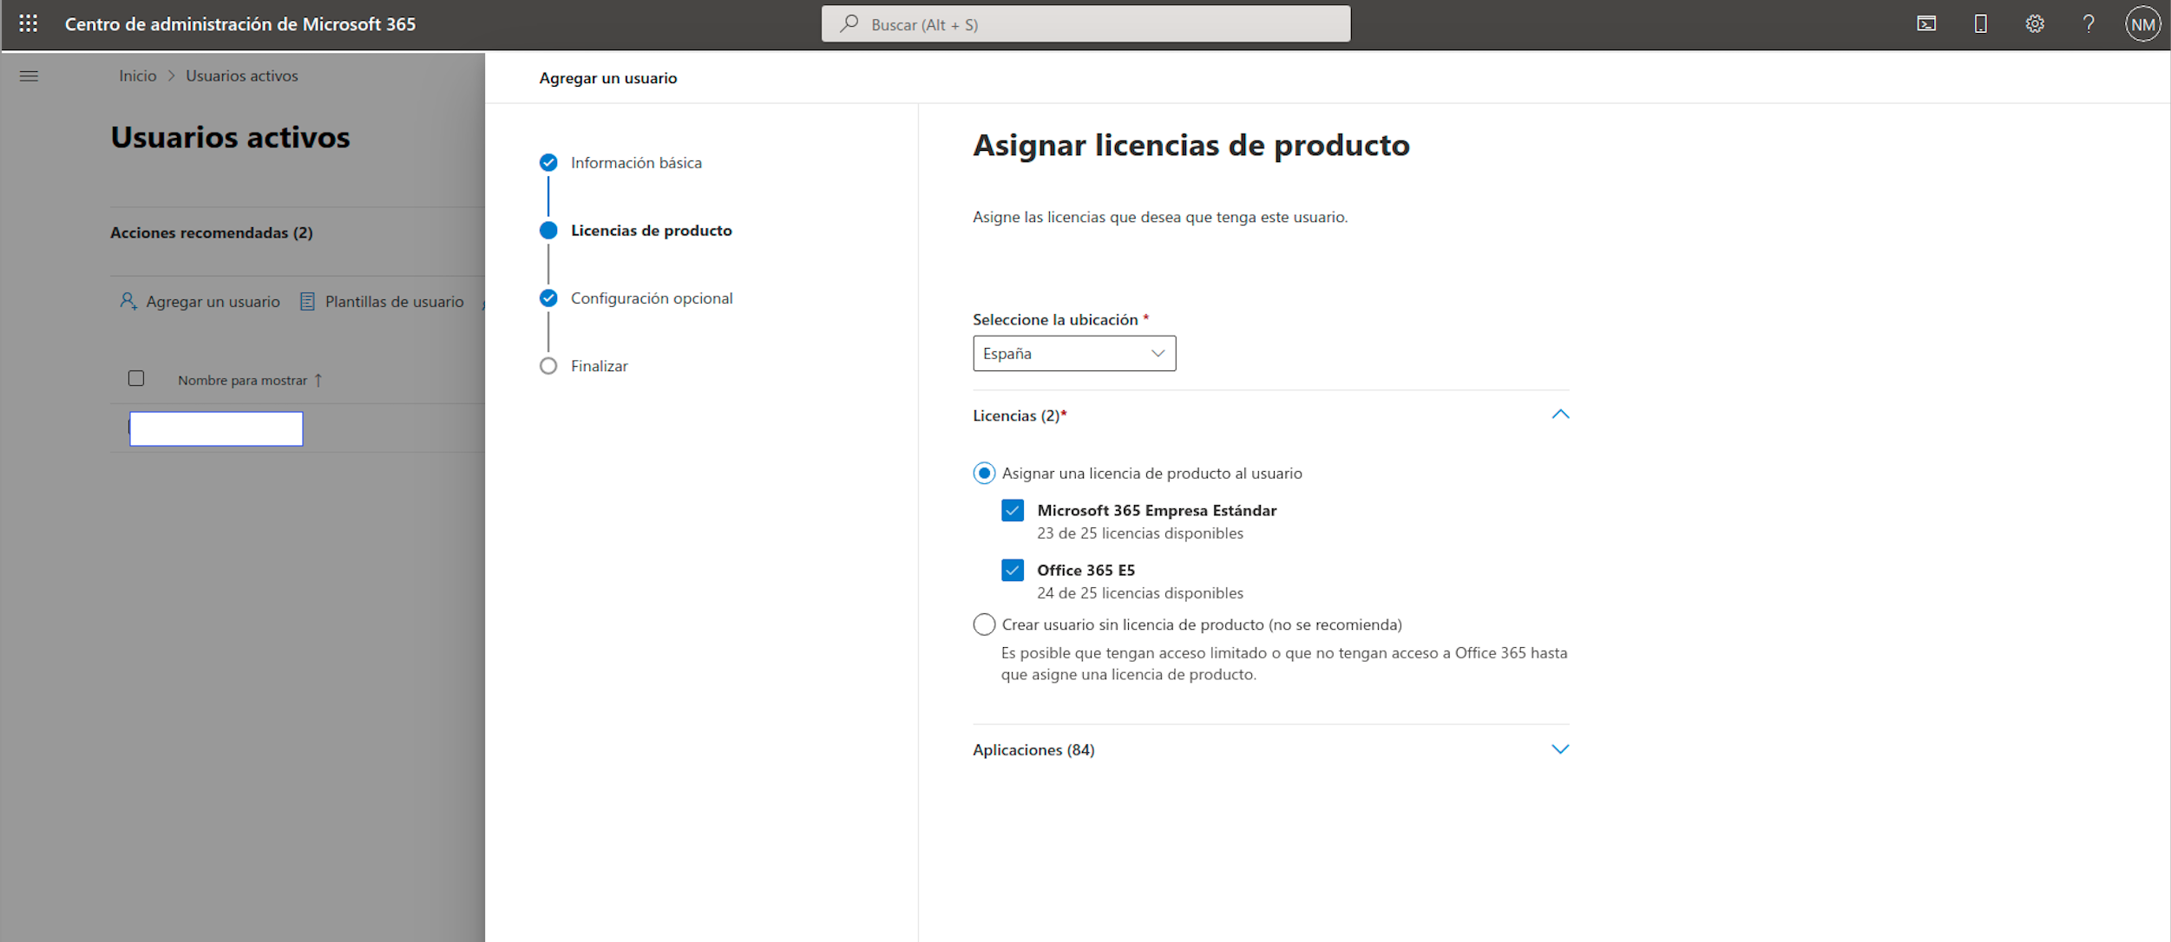Open the España location dropdown

point(1073,354)
